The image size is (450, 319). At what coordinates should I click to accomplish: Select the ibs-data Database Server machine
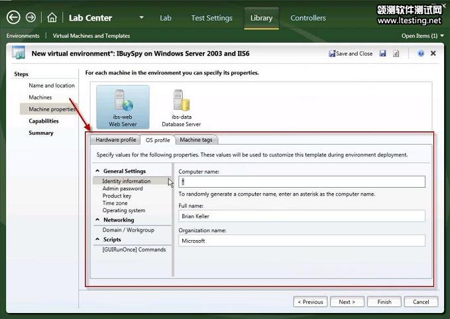pos(181,106)
